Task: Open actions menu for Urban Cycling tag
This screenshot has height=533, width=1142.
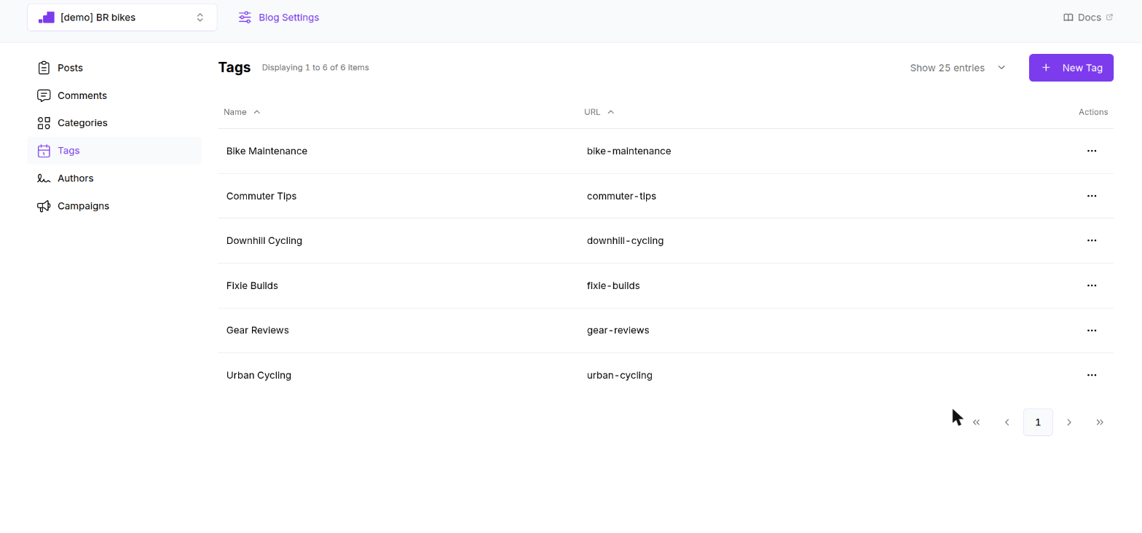Action: tap(1091, 375)
